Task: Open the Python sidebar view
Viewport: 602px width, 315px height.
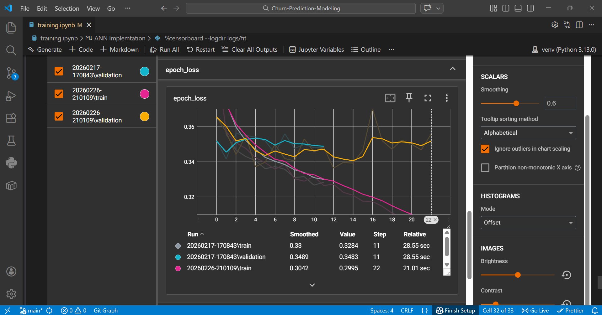Action: click(x=11, y=163)
